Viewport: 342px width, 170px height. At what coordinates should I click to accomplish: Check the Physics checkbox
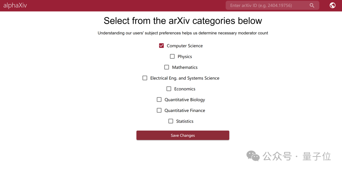pos(172,56)
